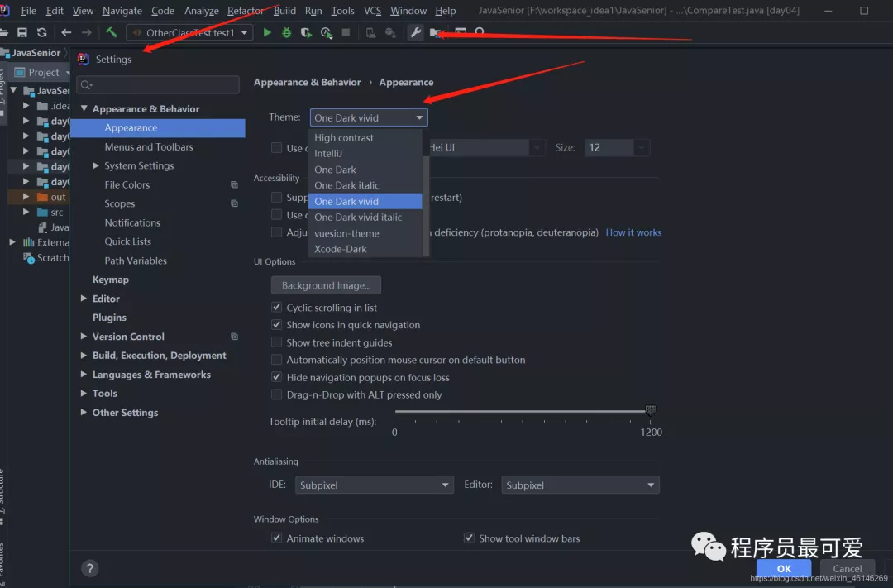Viewport: 893px width, 588px height.
Task: Expand the System Settings node
Action: click(96, 165)
